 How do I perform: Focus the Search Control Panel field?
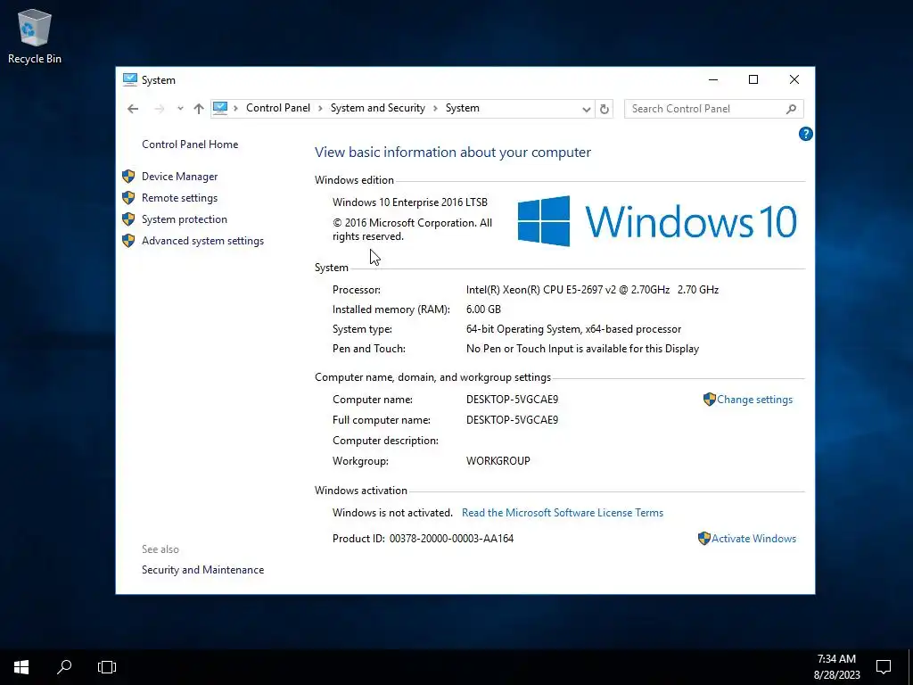(x=714, y=109)
